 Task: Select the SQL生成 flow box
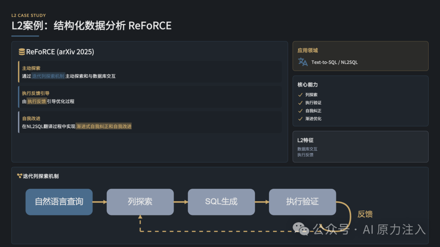click(221, 201)
